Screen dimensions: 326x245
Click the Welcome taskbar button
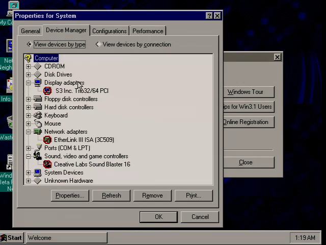(x=67, y=238)
